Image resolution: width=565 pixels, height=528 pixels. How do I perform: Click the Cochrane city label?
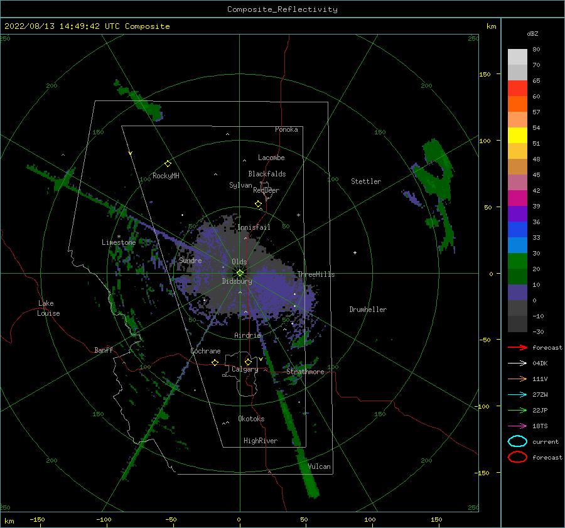tap(205, 351)
